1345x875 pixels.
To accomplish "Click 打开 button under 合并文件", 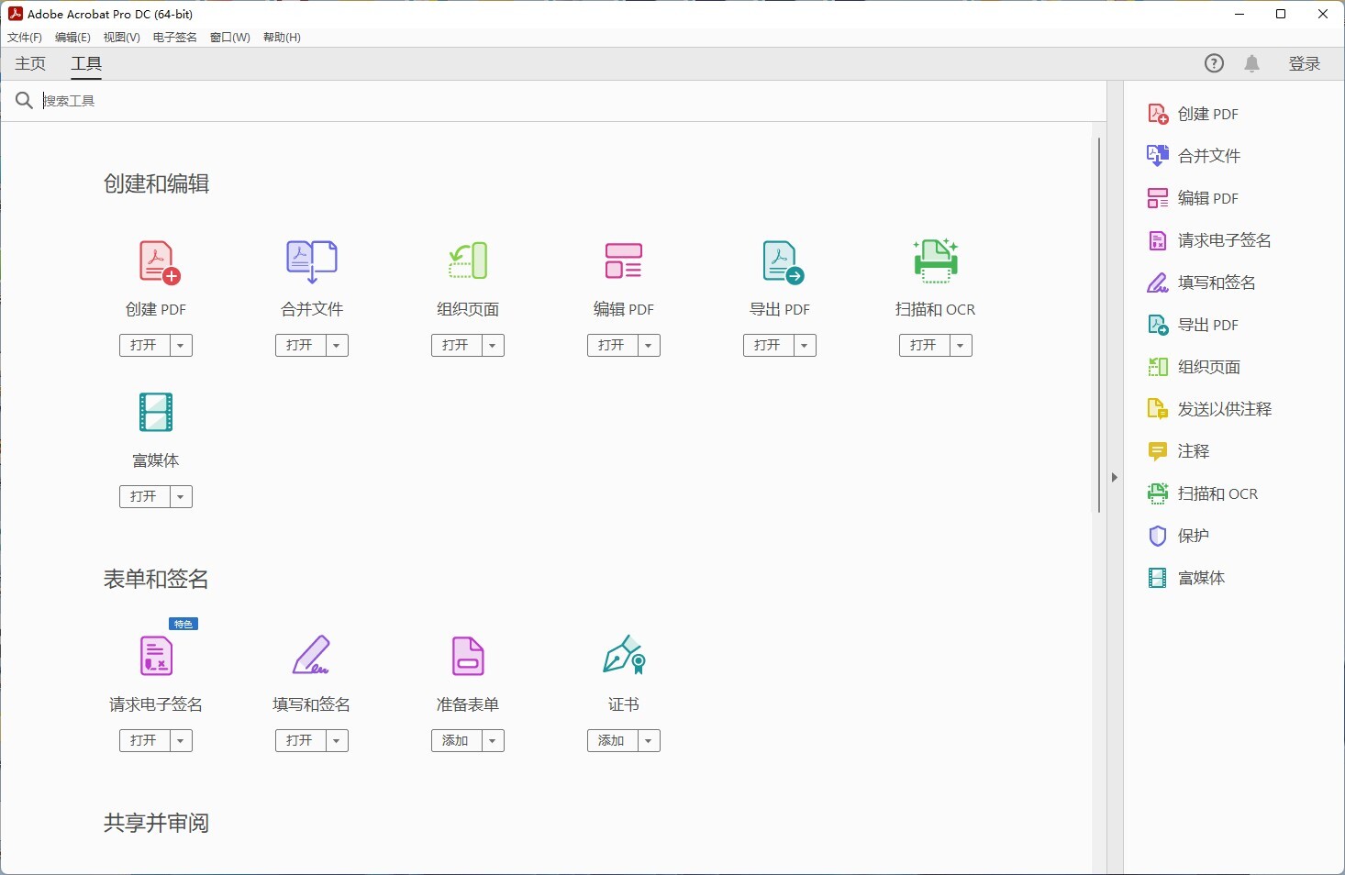I will (x=301, y=346).
